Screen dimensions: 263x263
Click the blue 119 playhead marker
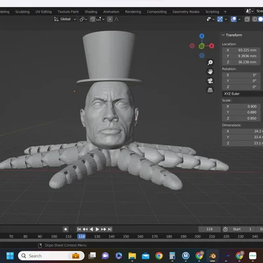[x=82, y=237]
